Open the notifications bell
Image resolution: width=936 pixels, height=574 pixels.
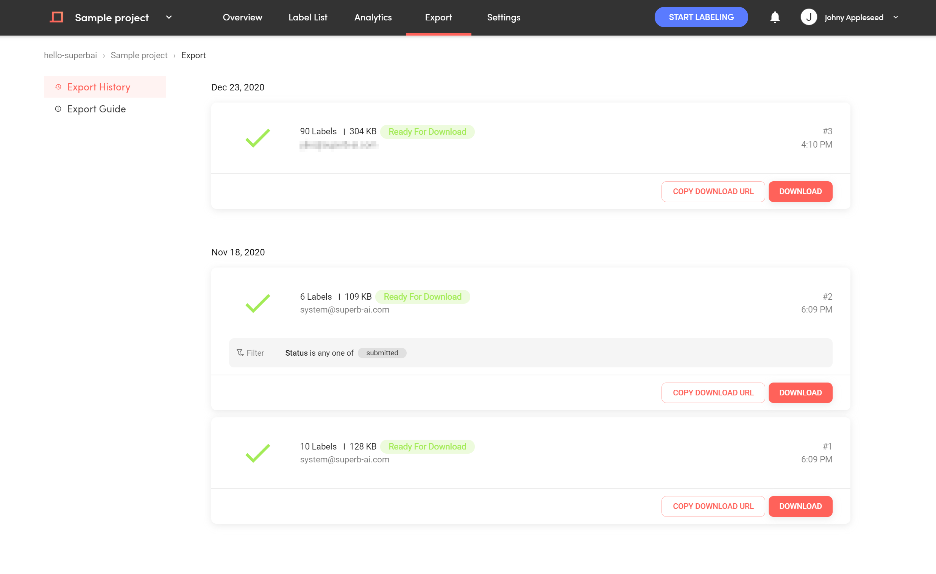coord(775,17)
